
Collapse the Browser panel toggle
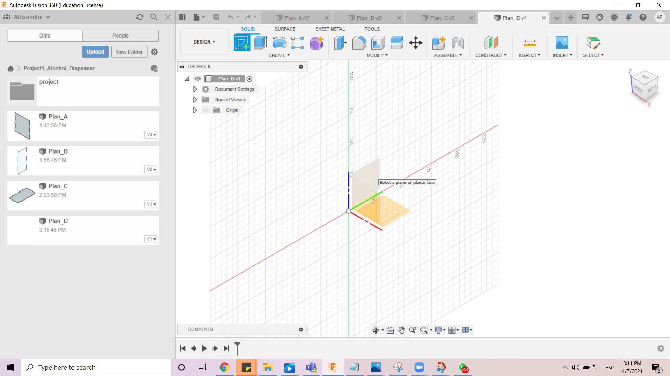pyautogui.click(x=182, y=66)
